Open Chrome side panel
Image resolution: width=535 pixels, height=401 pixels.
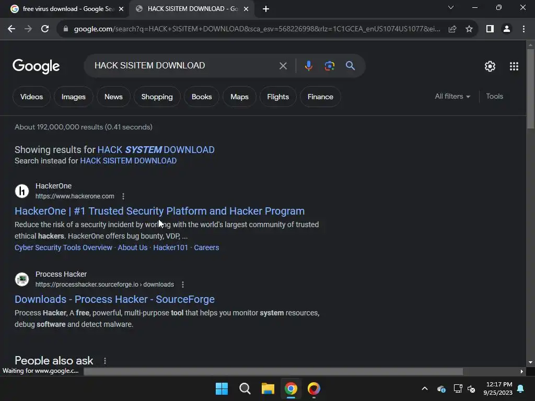[490, 29]
